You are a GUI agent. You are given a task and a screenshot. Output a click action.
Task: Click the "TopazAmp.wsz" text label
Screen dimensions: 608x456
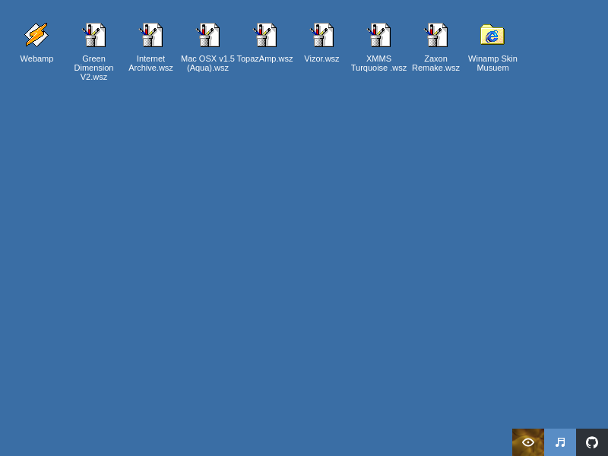[x=264, y=59]
